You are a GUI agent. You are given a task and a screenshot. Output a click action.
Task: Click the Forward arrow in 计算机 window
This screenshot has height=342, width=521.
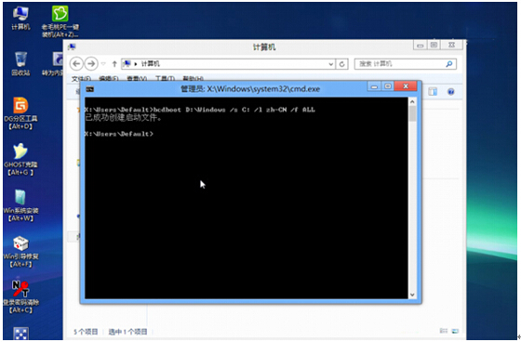click(91, 64)
